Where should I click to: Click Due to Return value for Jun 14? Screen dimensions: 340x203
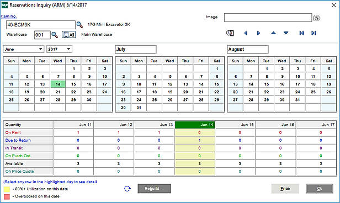click(x=195, y=140)
